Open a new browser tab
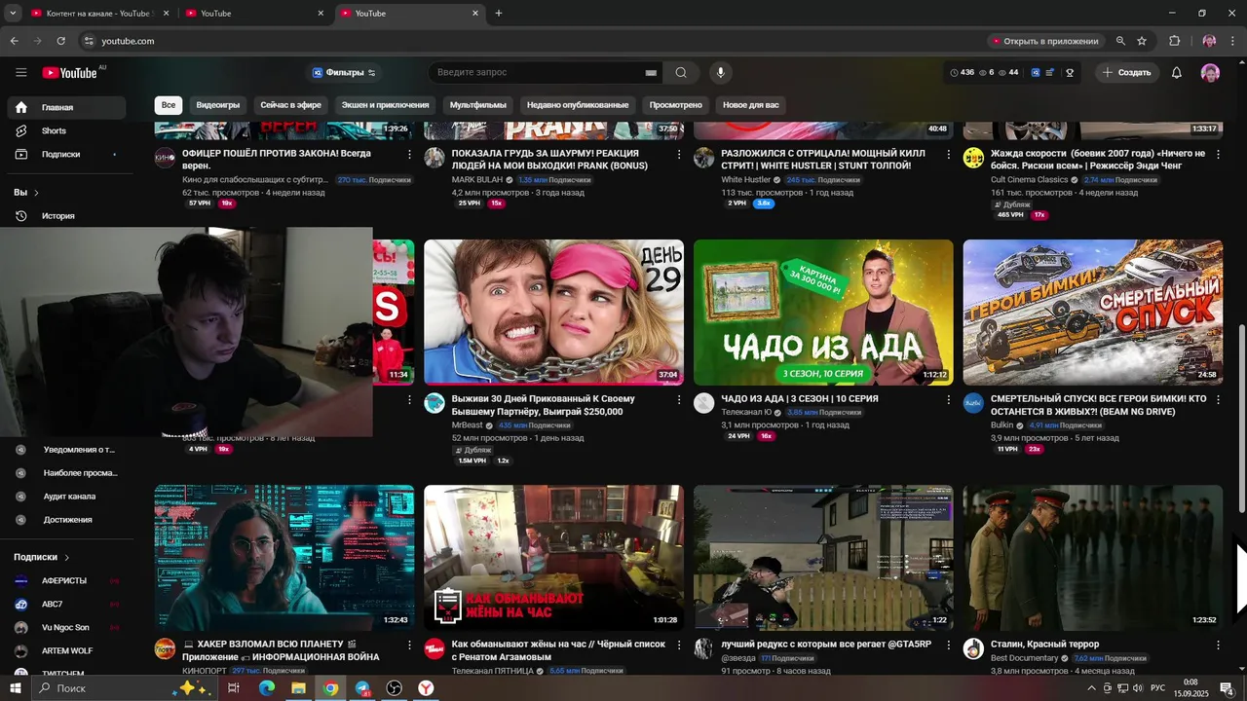This screenshot has height=701, width=1247. (499, 14)
